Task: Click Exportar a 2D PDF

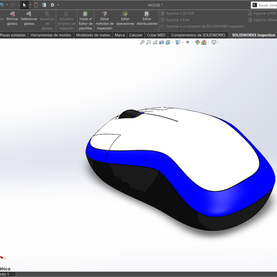Action: [177, 13]
